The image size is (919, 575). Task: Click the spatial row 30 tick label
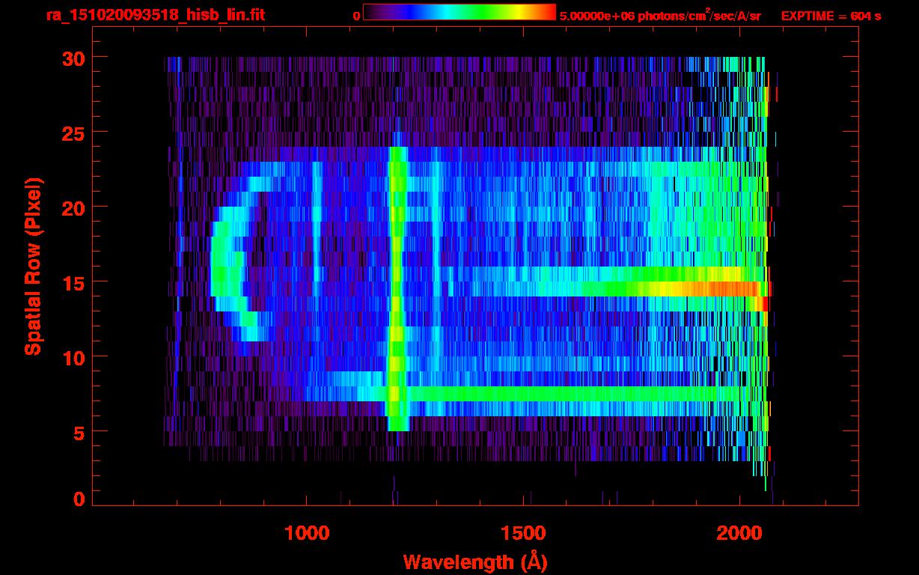pos(73,58)
